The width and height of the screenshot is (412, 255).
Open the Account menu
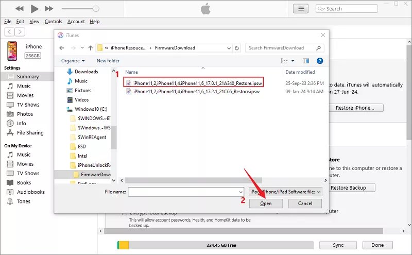[76, 22]
